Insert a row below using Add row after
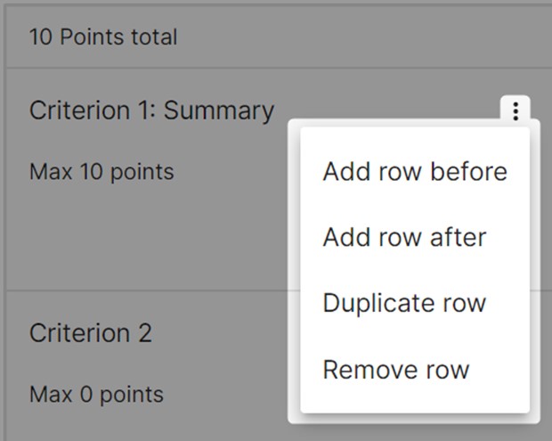This screenshot has width=552, height=441. pos(404,237)
